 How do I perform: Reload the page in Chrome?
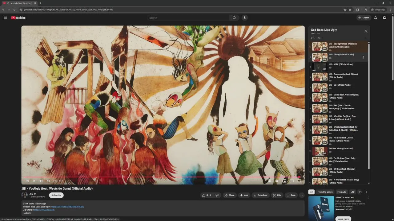[14, 10]
